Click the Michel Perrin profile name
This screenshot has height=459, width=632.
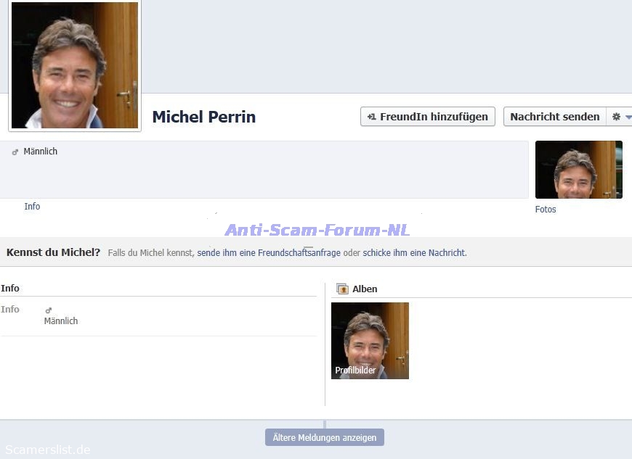click(x=203, y=117)
